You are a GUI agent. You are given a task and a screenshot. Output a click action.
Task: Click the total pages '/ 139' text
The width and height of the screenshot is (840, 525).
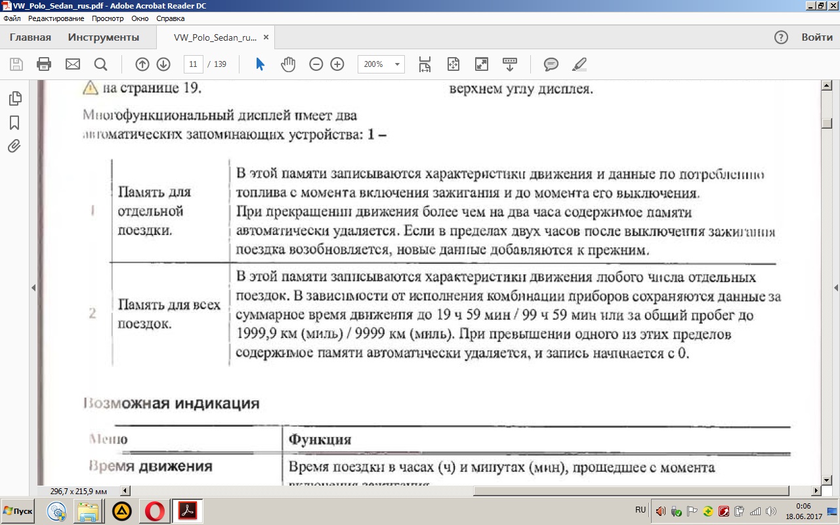pyautogui.click(x=217, y=64)
